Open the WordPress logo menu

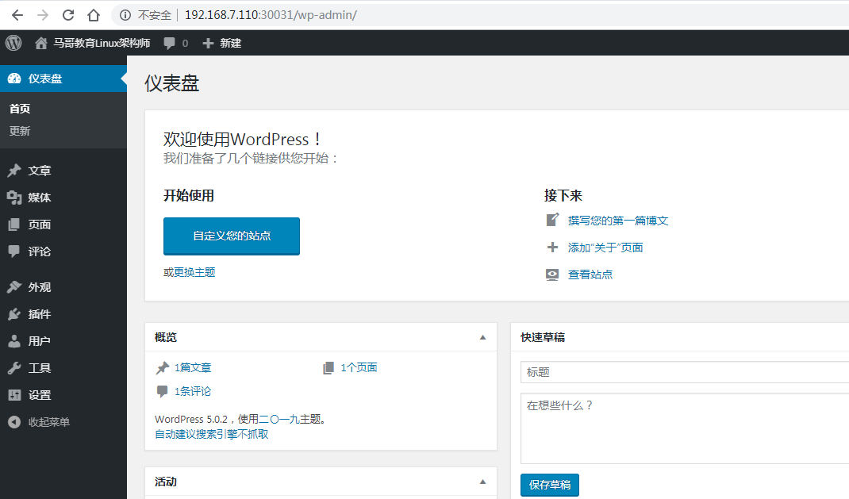click(x=13, y=43)
